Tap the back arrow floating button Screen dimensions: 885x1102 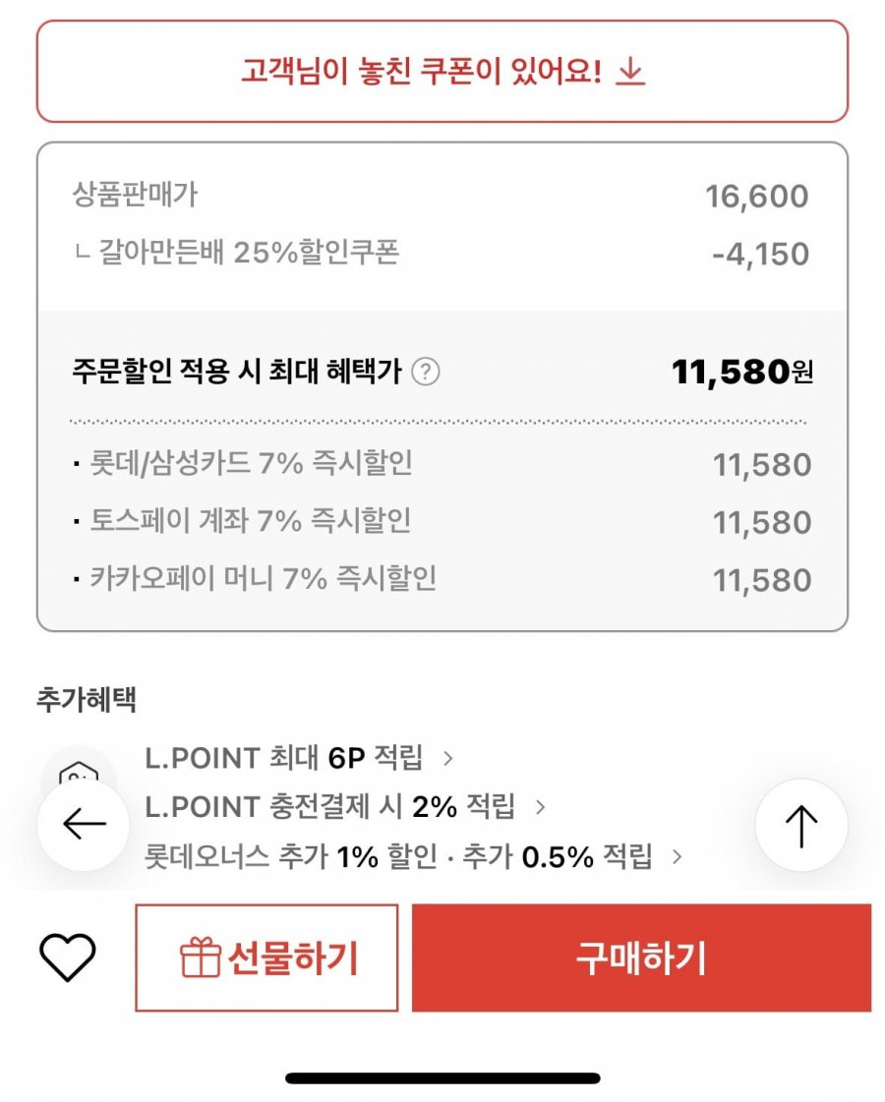point(84,825)
